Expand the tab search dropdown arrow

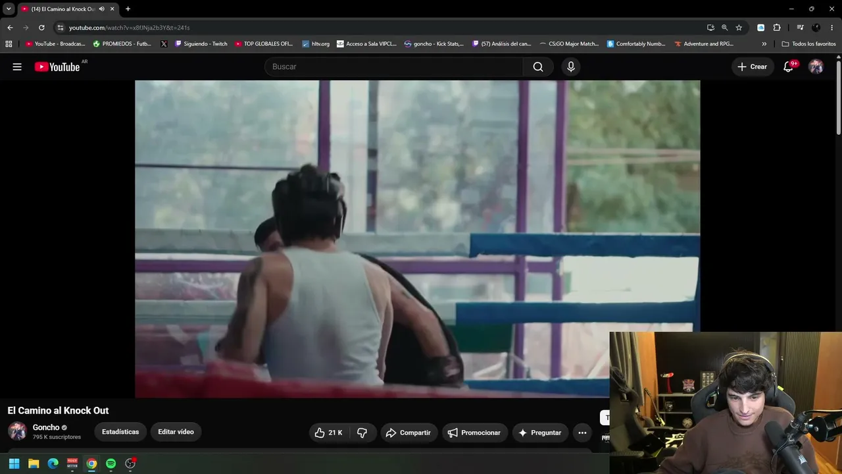point(9,9)
